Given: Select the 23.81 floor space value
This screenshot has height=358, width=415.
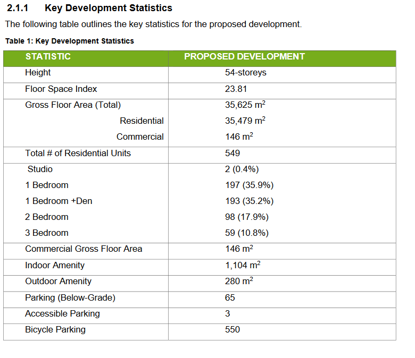Looking at the screenshot, I should tap(236, 89).
